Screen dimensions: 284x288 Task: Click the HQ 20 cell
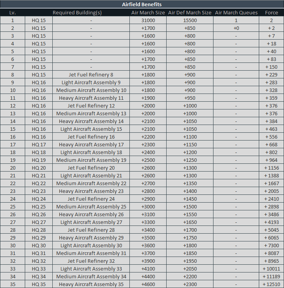click(x=39, y=168)
